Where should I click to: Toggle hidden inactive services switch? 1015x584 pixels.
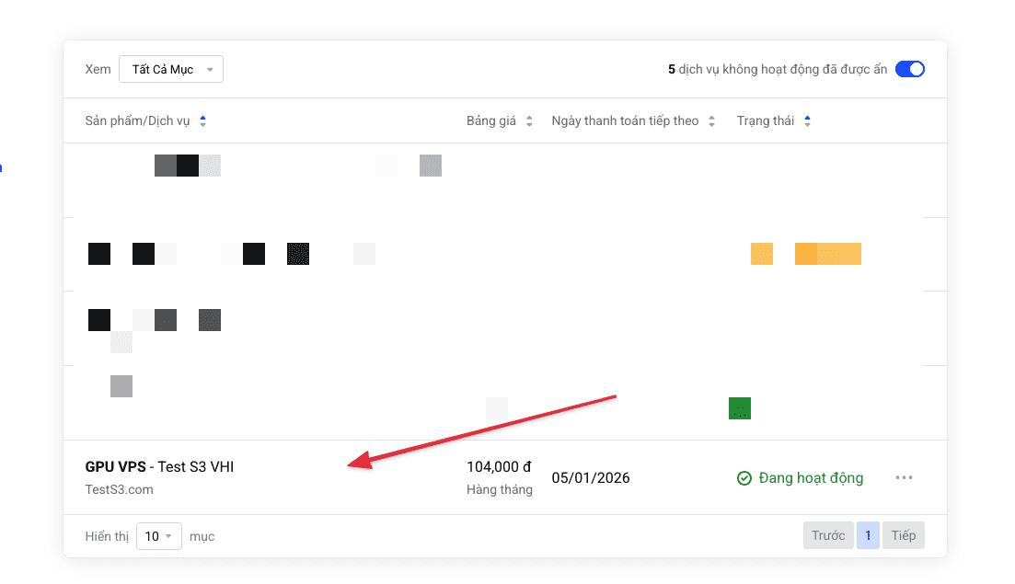pyautogui.click(x=909, y=69)
